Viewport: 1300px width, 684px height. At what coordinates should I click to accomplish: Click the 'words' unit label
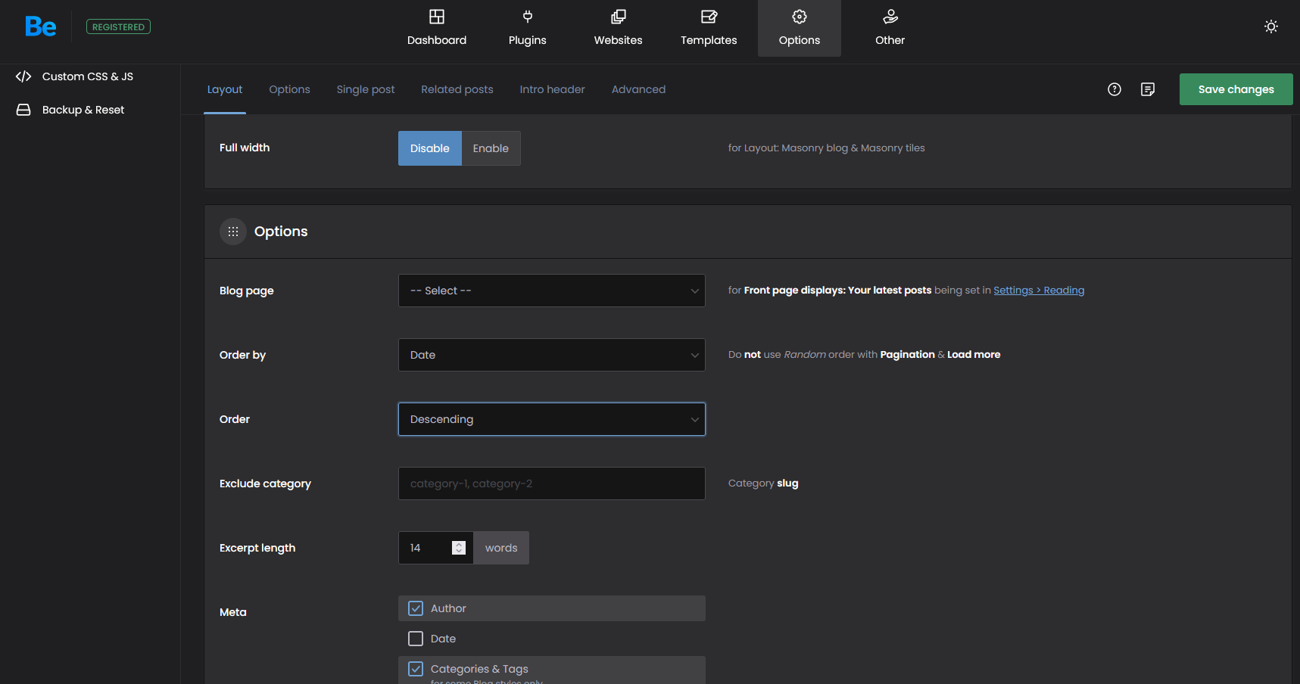501,548
